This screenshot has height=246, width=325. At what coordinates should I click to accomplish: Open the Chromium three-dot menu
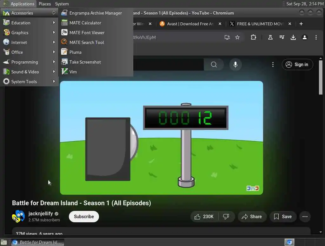point(316,37)
